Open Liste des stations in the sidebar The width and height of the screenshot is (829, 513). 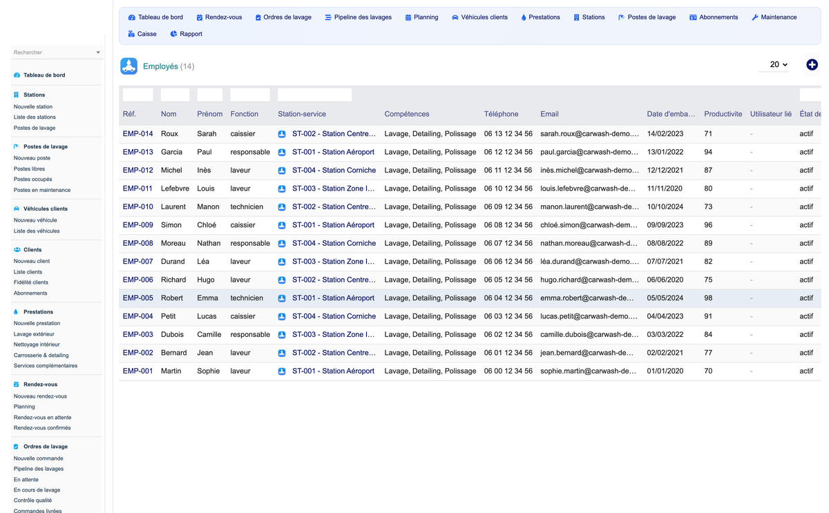[35, 117]
